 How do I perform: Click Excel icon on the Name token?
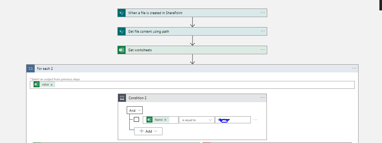pyautogui.click(x=149, y=120)
